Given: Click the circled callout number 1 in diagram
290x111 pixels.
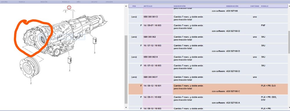Looking at the screenshot, I should click(69, 8).
